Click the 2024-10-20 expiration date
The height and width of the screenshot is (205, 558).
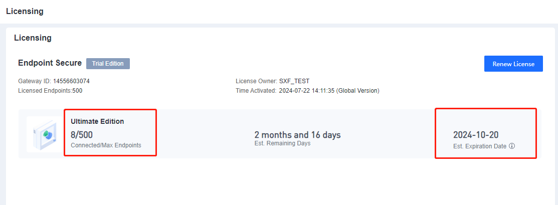[x=476, y=135]
